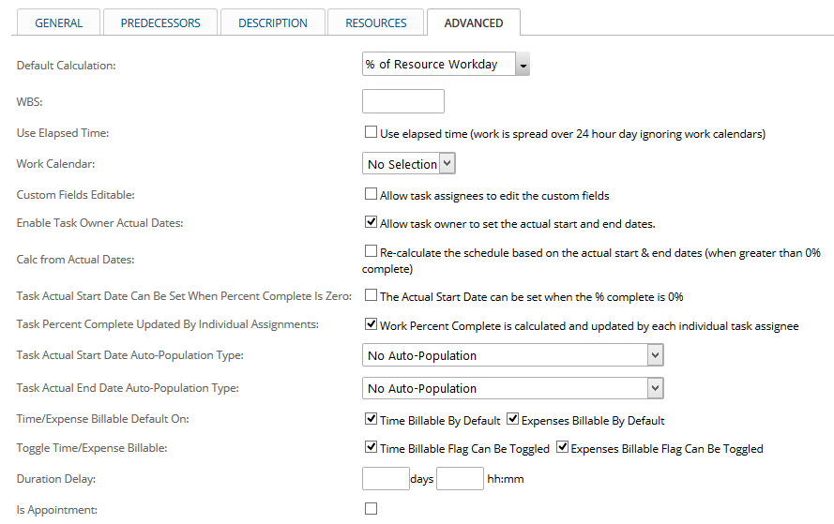Toggle Time Billable By Default checkbox
Viewport: 834px width, 524px height.
coord(371,419)
